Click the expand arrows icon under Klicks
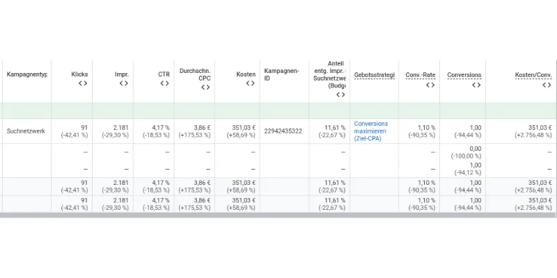Viewport: 557px width, 278px height. tap(82, 83)
